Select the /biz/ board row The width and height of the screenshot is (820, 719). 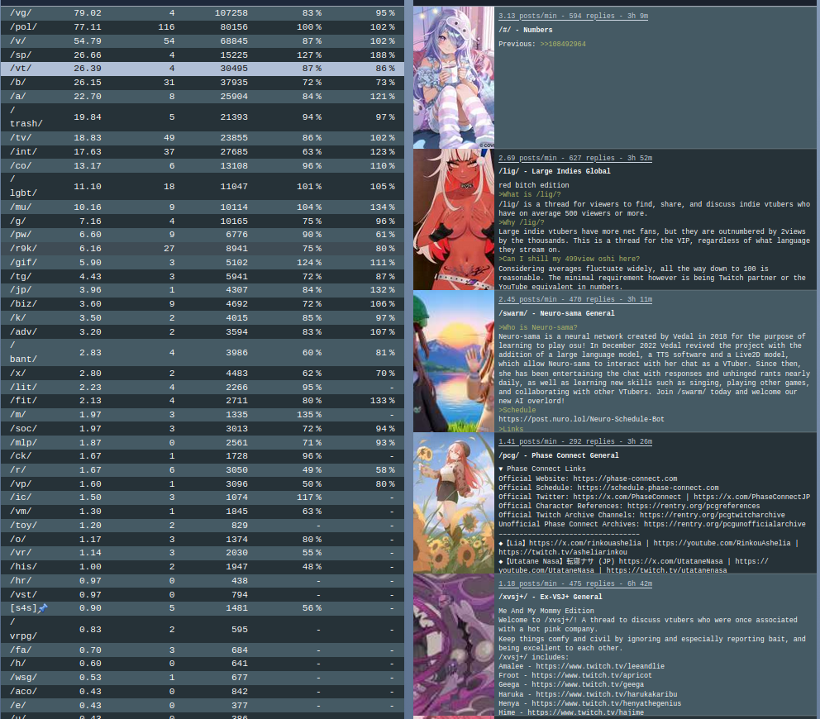coord(203,304)
